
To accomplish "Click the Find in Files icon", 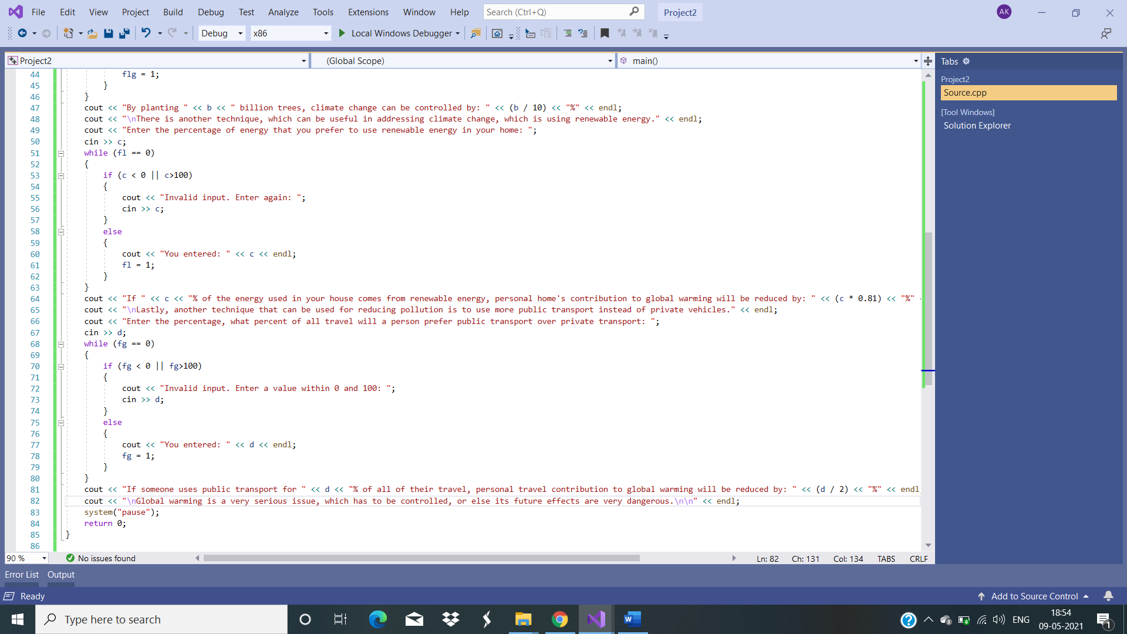I will tap(475, 33).
